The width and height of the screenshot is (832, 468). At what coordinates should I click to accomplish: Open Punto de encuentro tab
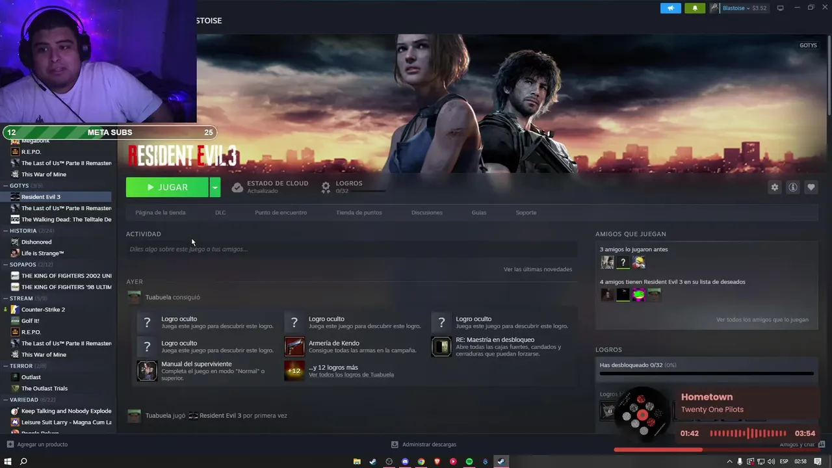281,213
